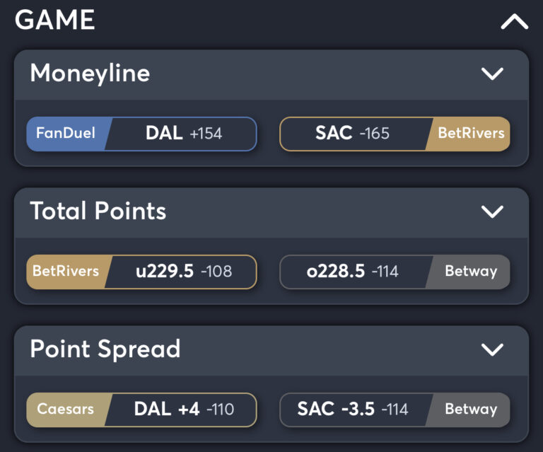The image size is (543, 452).
Task: Collapse the Moneyline panel chevron
Action: click(491, 74)
